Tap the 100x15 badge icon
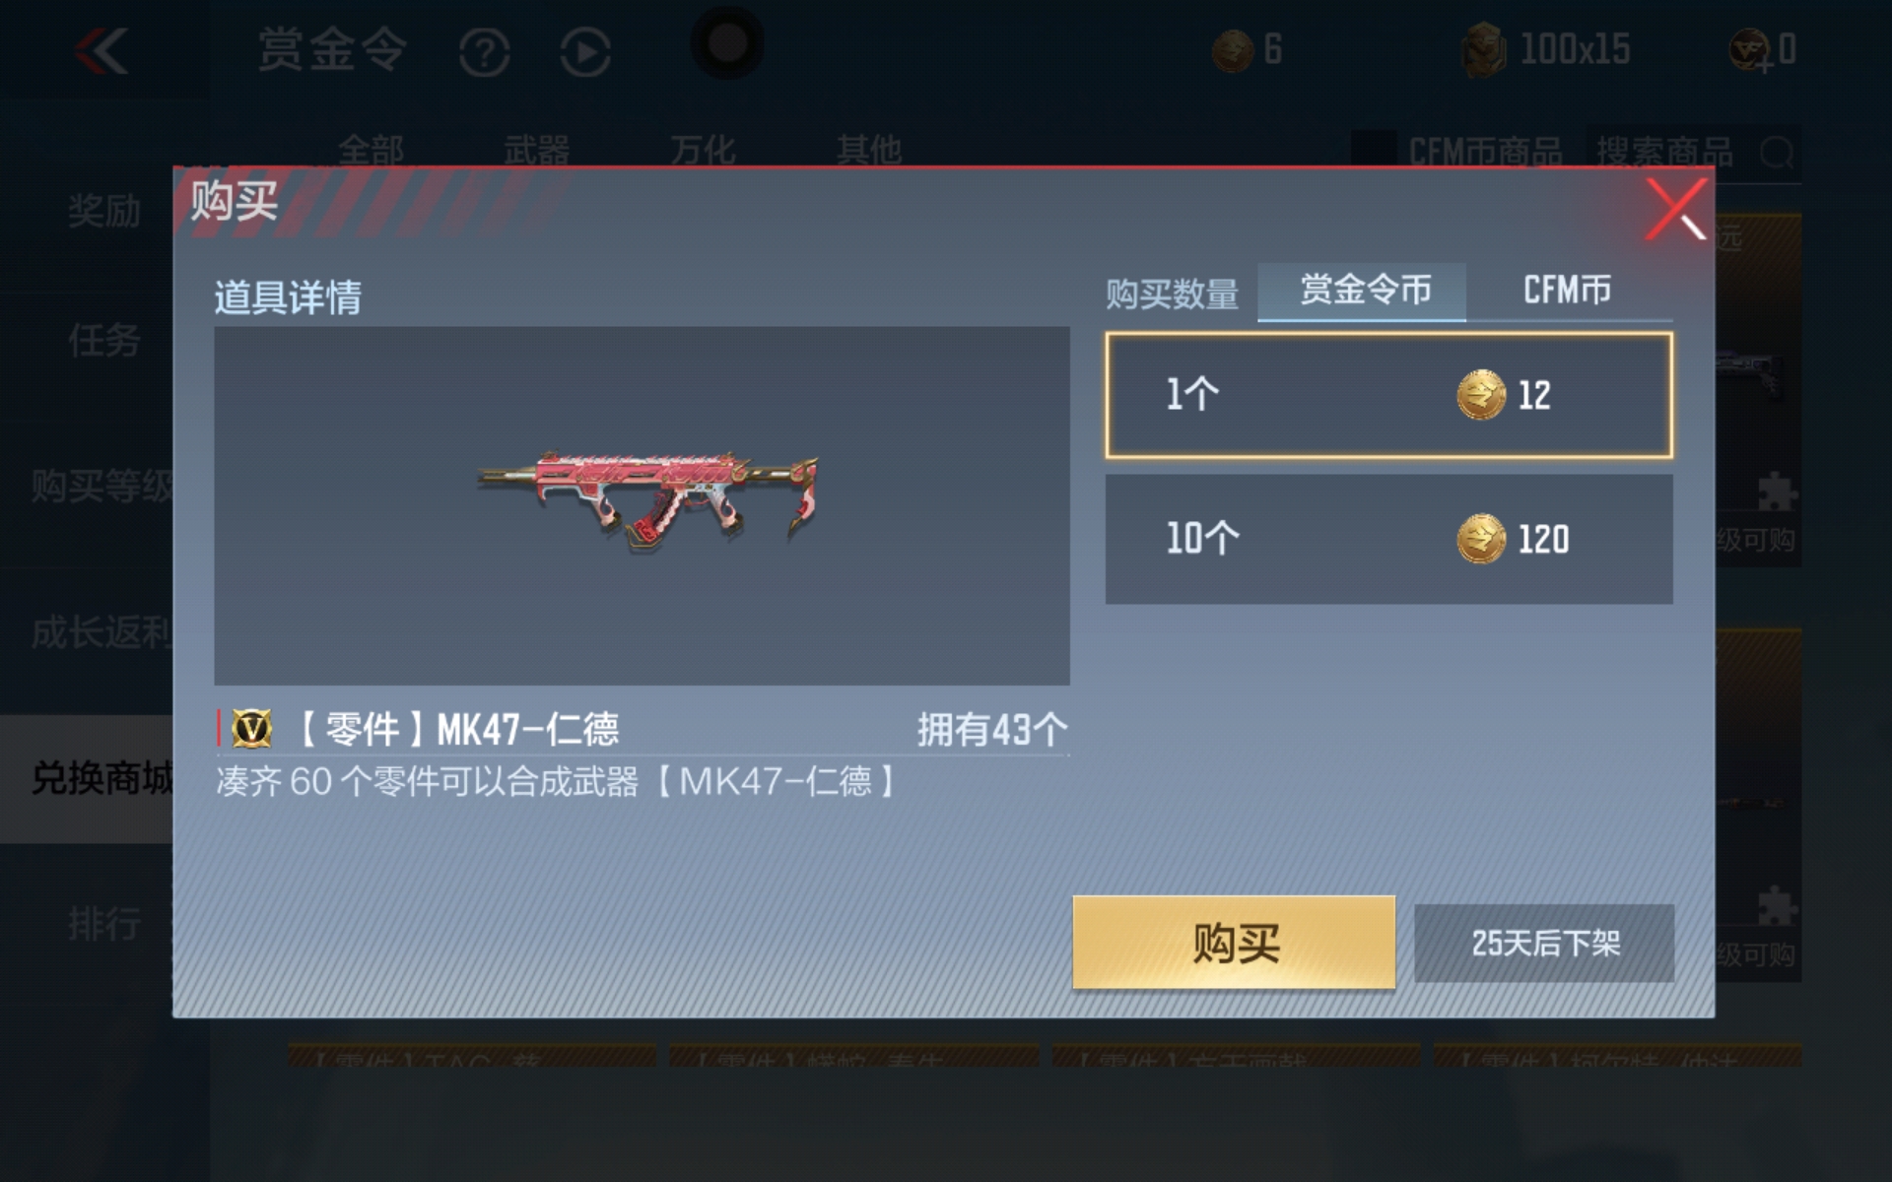Image resolution: width=1892 pixels, height=1182 pixels. click(x=1483, y=50)
